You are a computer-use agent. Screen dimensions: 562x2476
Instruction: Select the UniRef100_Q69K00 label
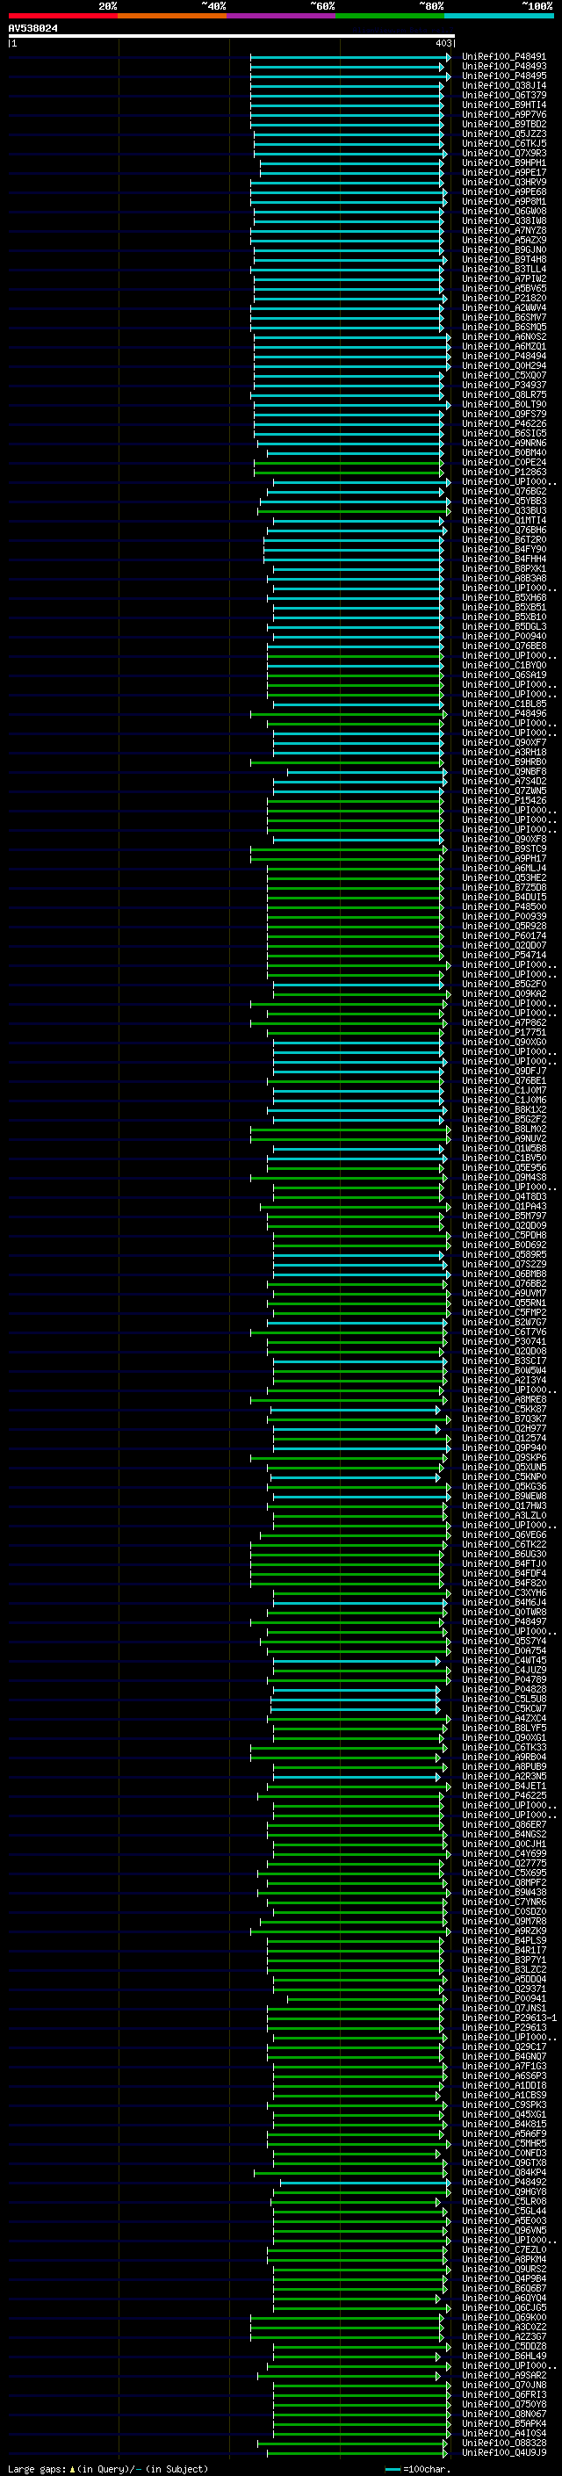[503, 2317]
